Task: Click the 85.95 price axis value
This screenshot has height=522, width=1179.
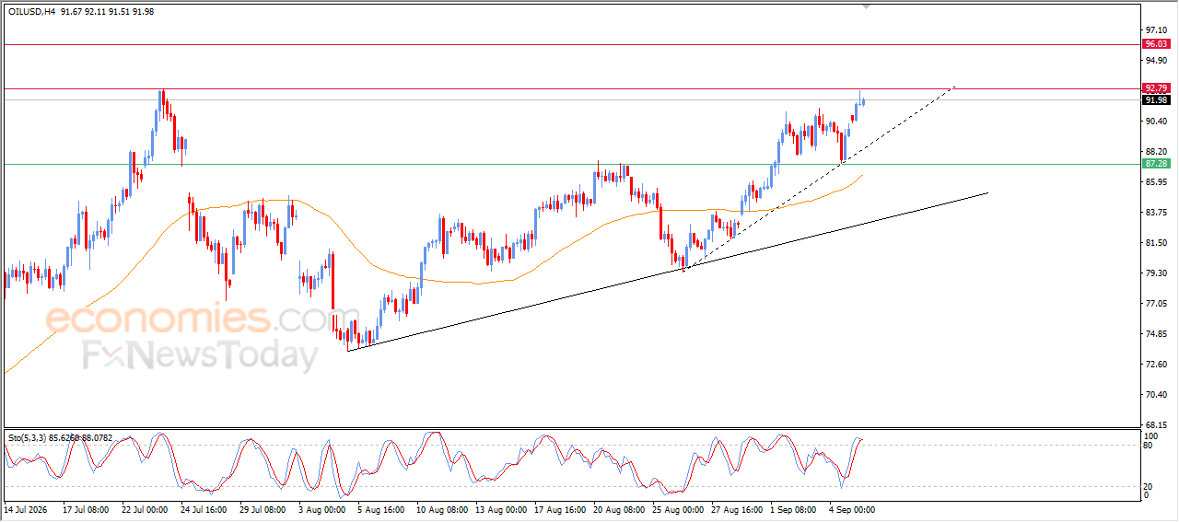Action: (1156, 182)
